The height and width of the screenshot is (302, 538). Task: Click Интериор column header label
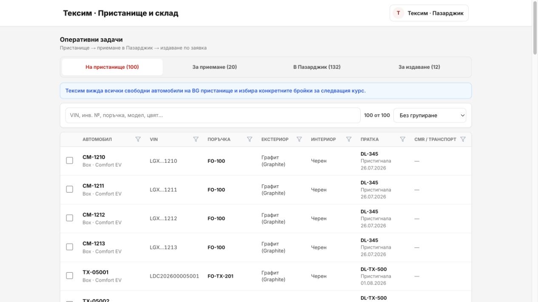(x=323, y=140)
